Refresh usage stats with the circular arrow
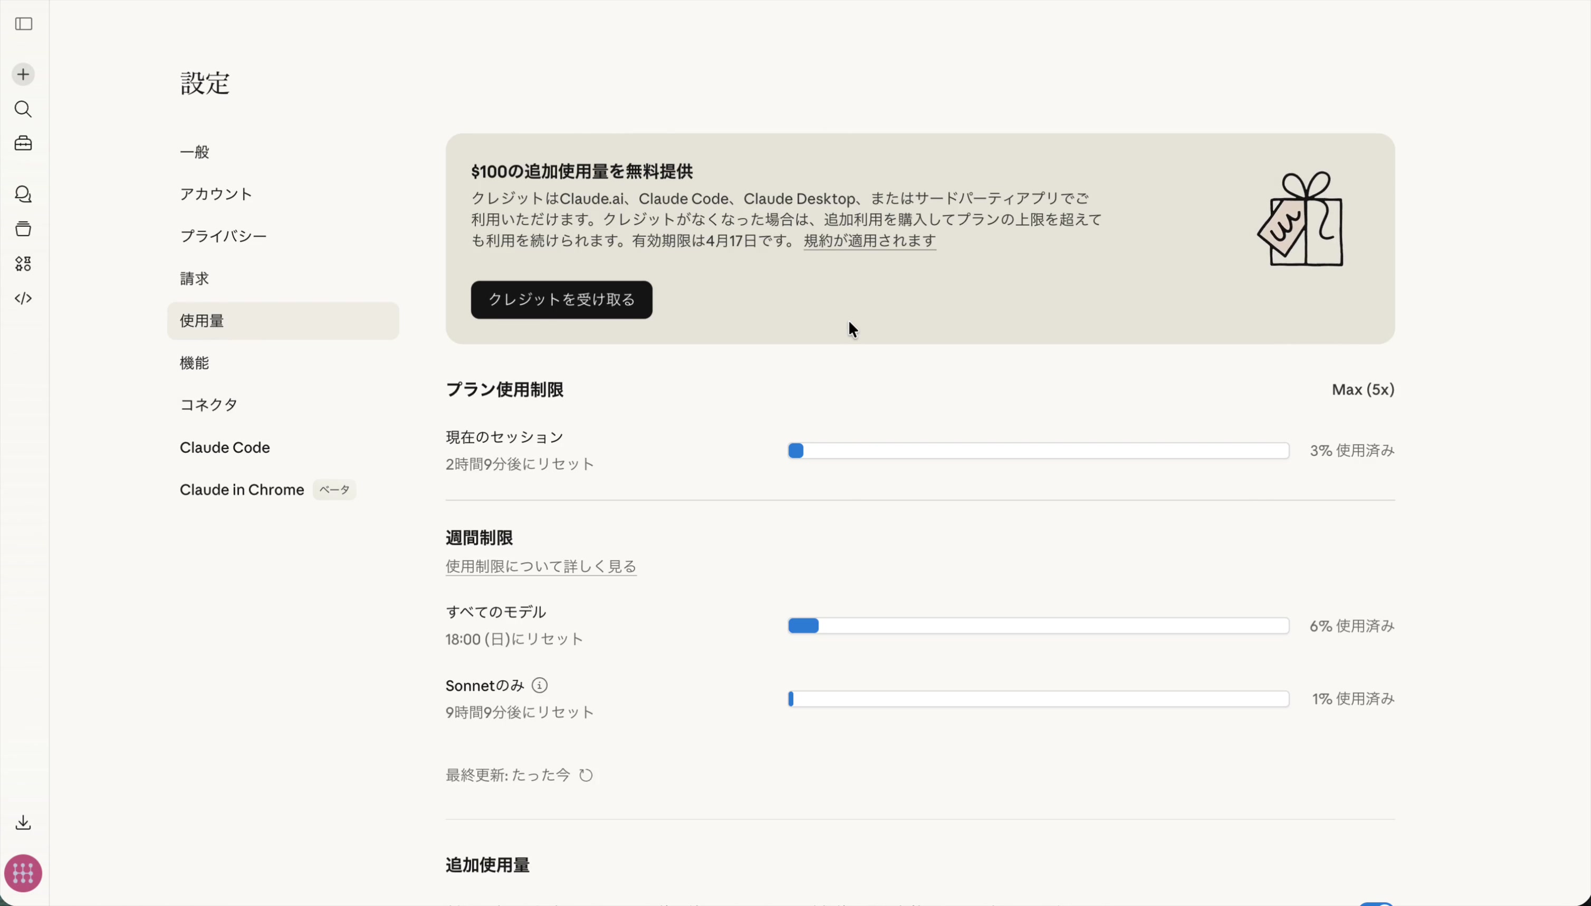The image size is (1591, 906). [586, 775]
